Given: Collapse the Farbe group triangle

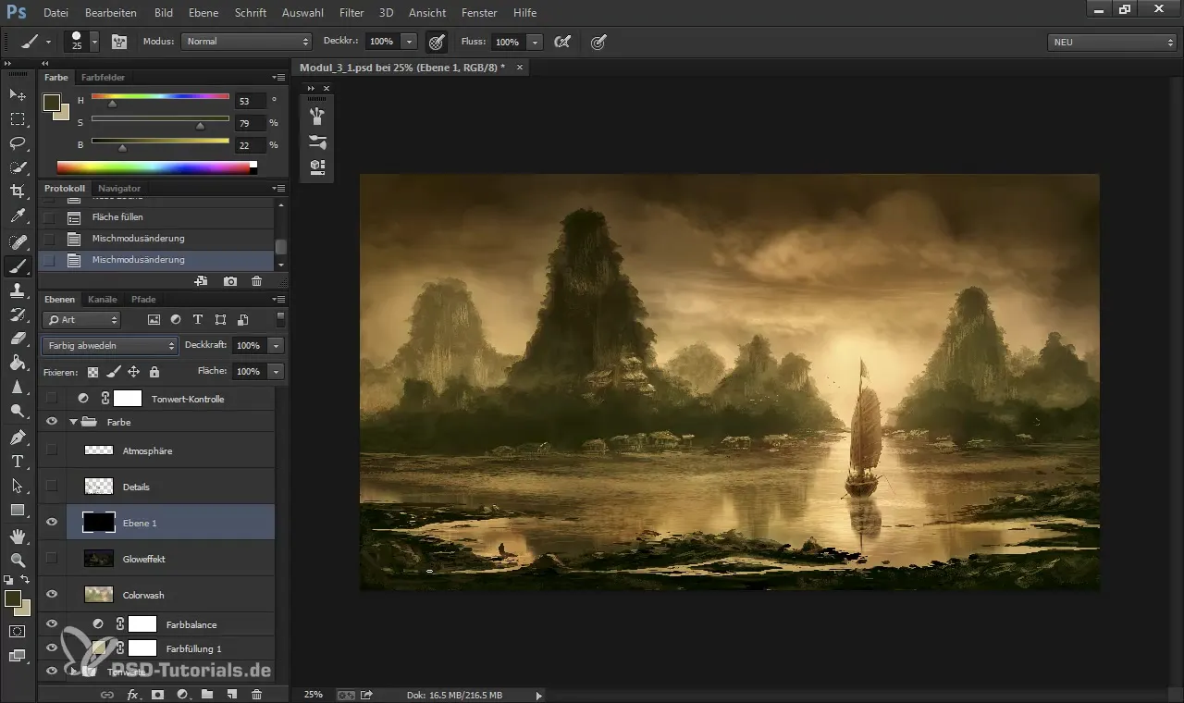Looking at the screenshot, I should pyautogui.click(x=73, y=422).
